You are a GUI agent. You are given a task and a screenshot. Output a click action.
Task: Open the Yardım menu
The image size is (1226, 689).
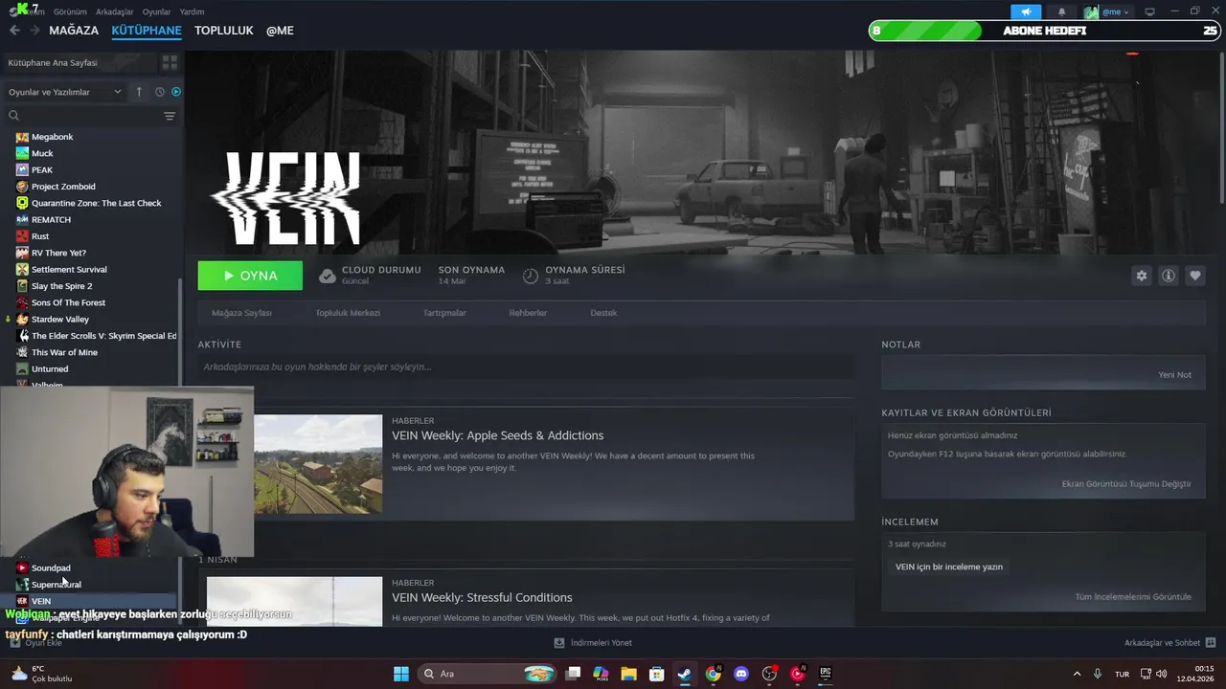[x=192, y=11]
